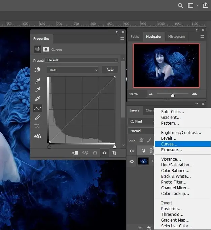Hide the Curves adjustment layer eye
This screenshot has height=230, width=211.
132,151
